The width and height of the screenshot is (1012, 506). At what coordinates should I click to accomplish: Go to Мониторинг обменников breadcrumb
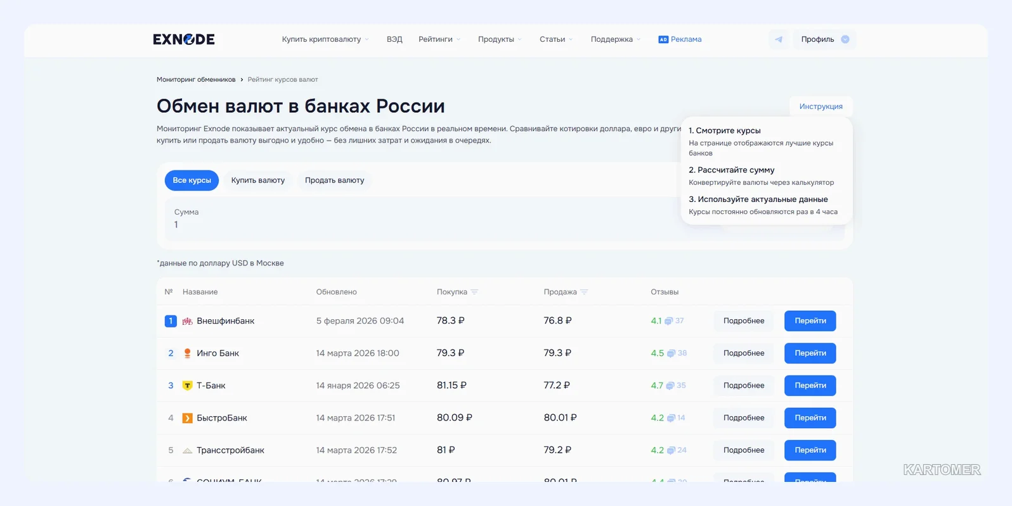point(196,80)
